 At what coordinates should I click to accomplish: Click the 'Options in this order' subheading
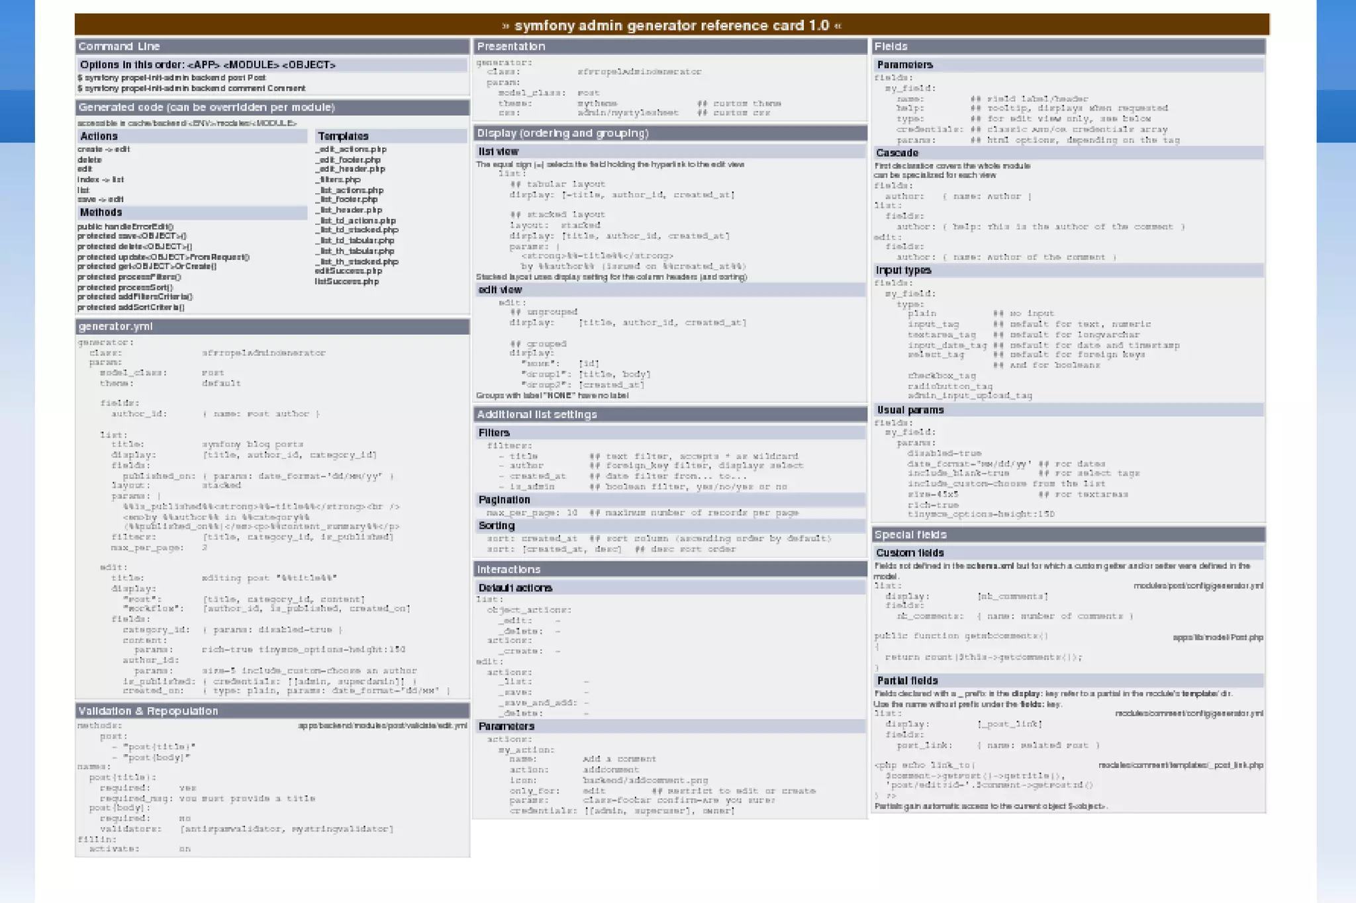tap(272, 65)
